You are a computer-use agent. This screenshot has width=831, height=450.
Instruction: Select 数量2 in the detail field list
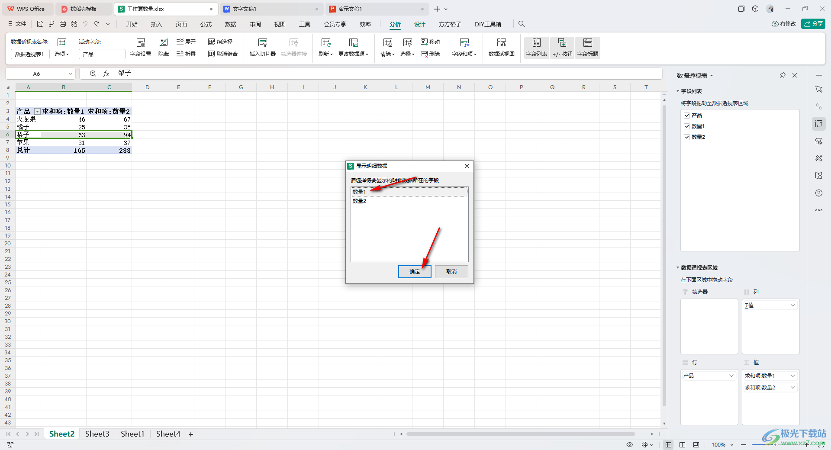pos(409,201)
